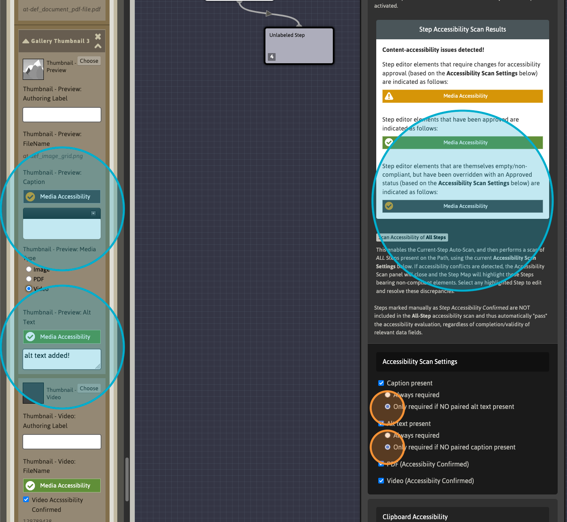Click the checkmark on Video FileName Media Accessibility bar
Screen dimensions: 567x522
[x=30, y=486]
